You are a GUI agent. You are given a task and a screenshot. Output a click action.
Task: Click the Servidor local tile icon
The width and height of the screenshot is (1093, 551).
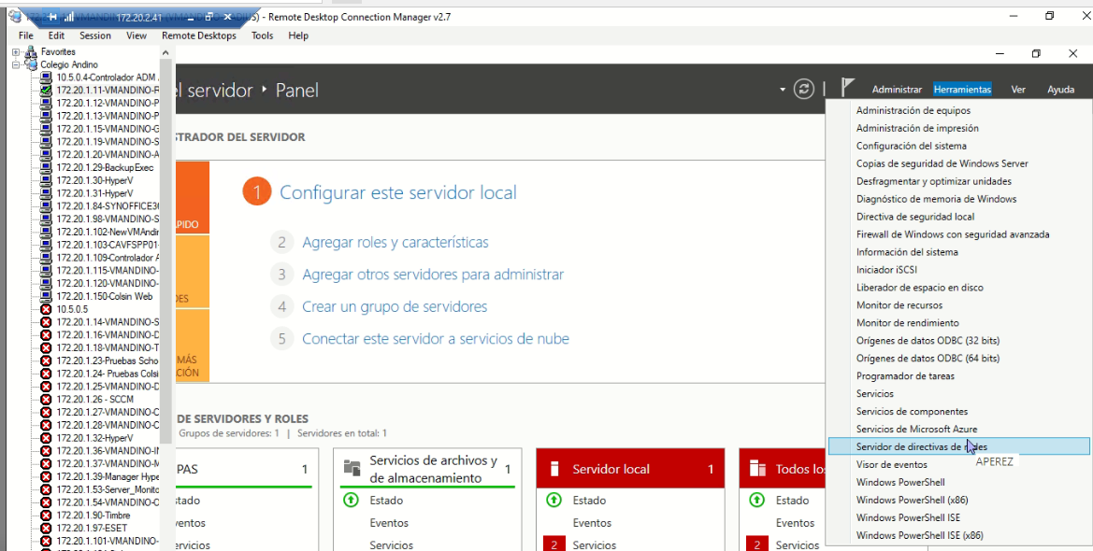click(554, 469)
